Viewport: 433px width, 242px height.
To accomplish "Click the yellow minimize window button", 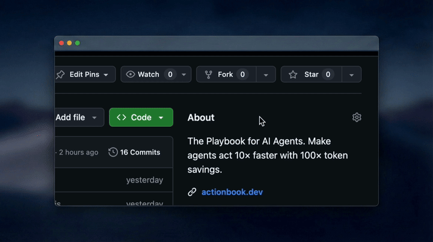I will [69, 43].
